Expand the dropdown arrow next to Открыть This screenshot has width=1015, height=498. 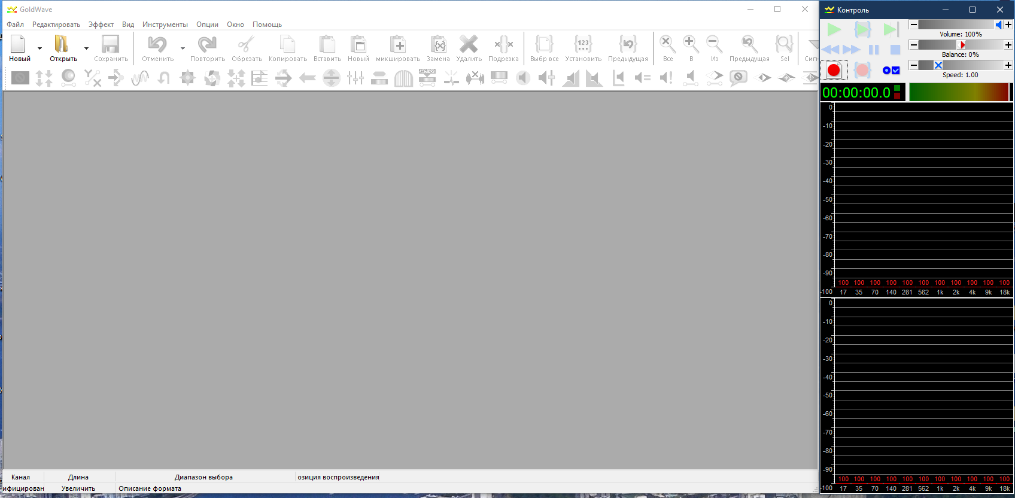[x=86, y=48]
